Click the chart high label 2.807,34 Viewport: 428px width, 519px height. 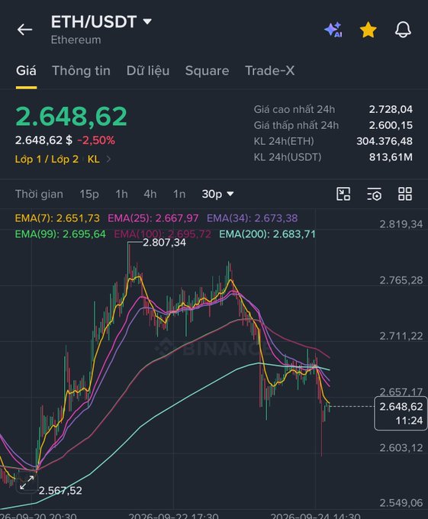(164, 243)
